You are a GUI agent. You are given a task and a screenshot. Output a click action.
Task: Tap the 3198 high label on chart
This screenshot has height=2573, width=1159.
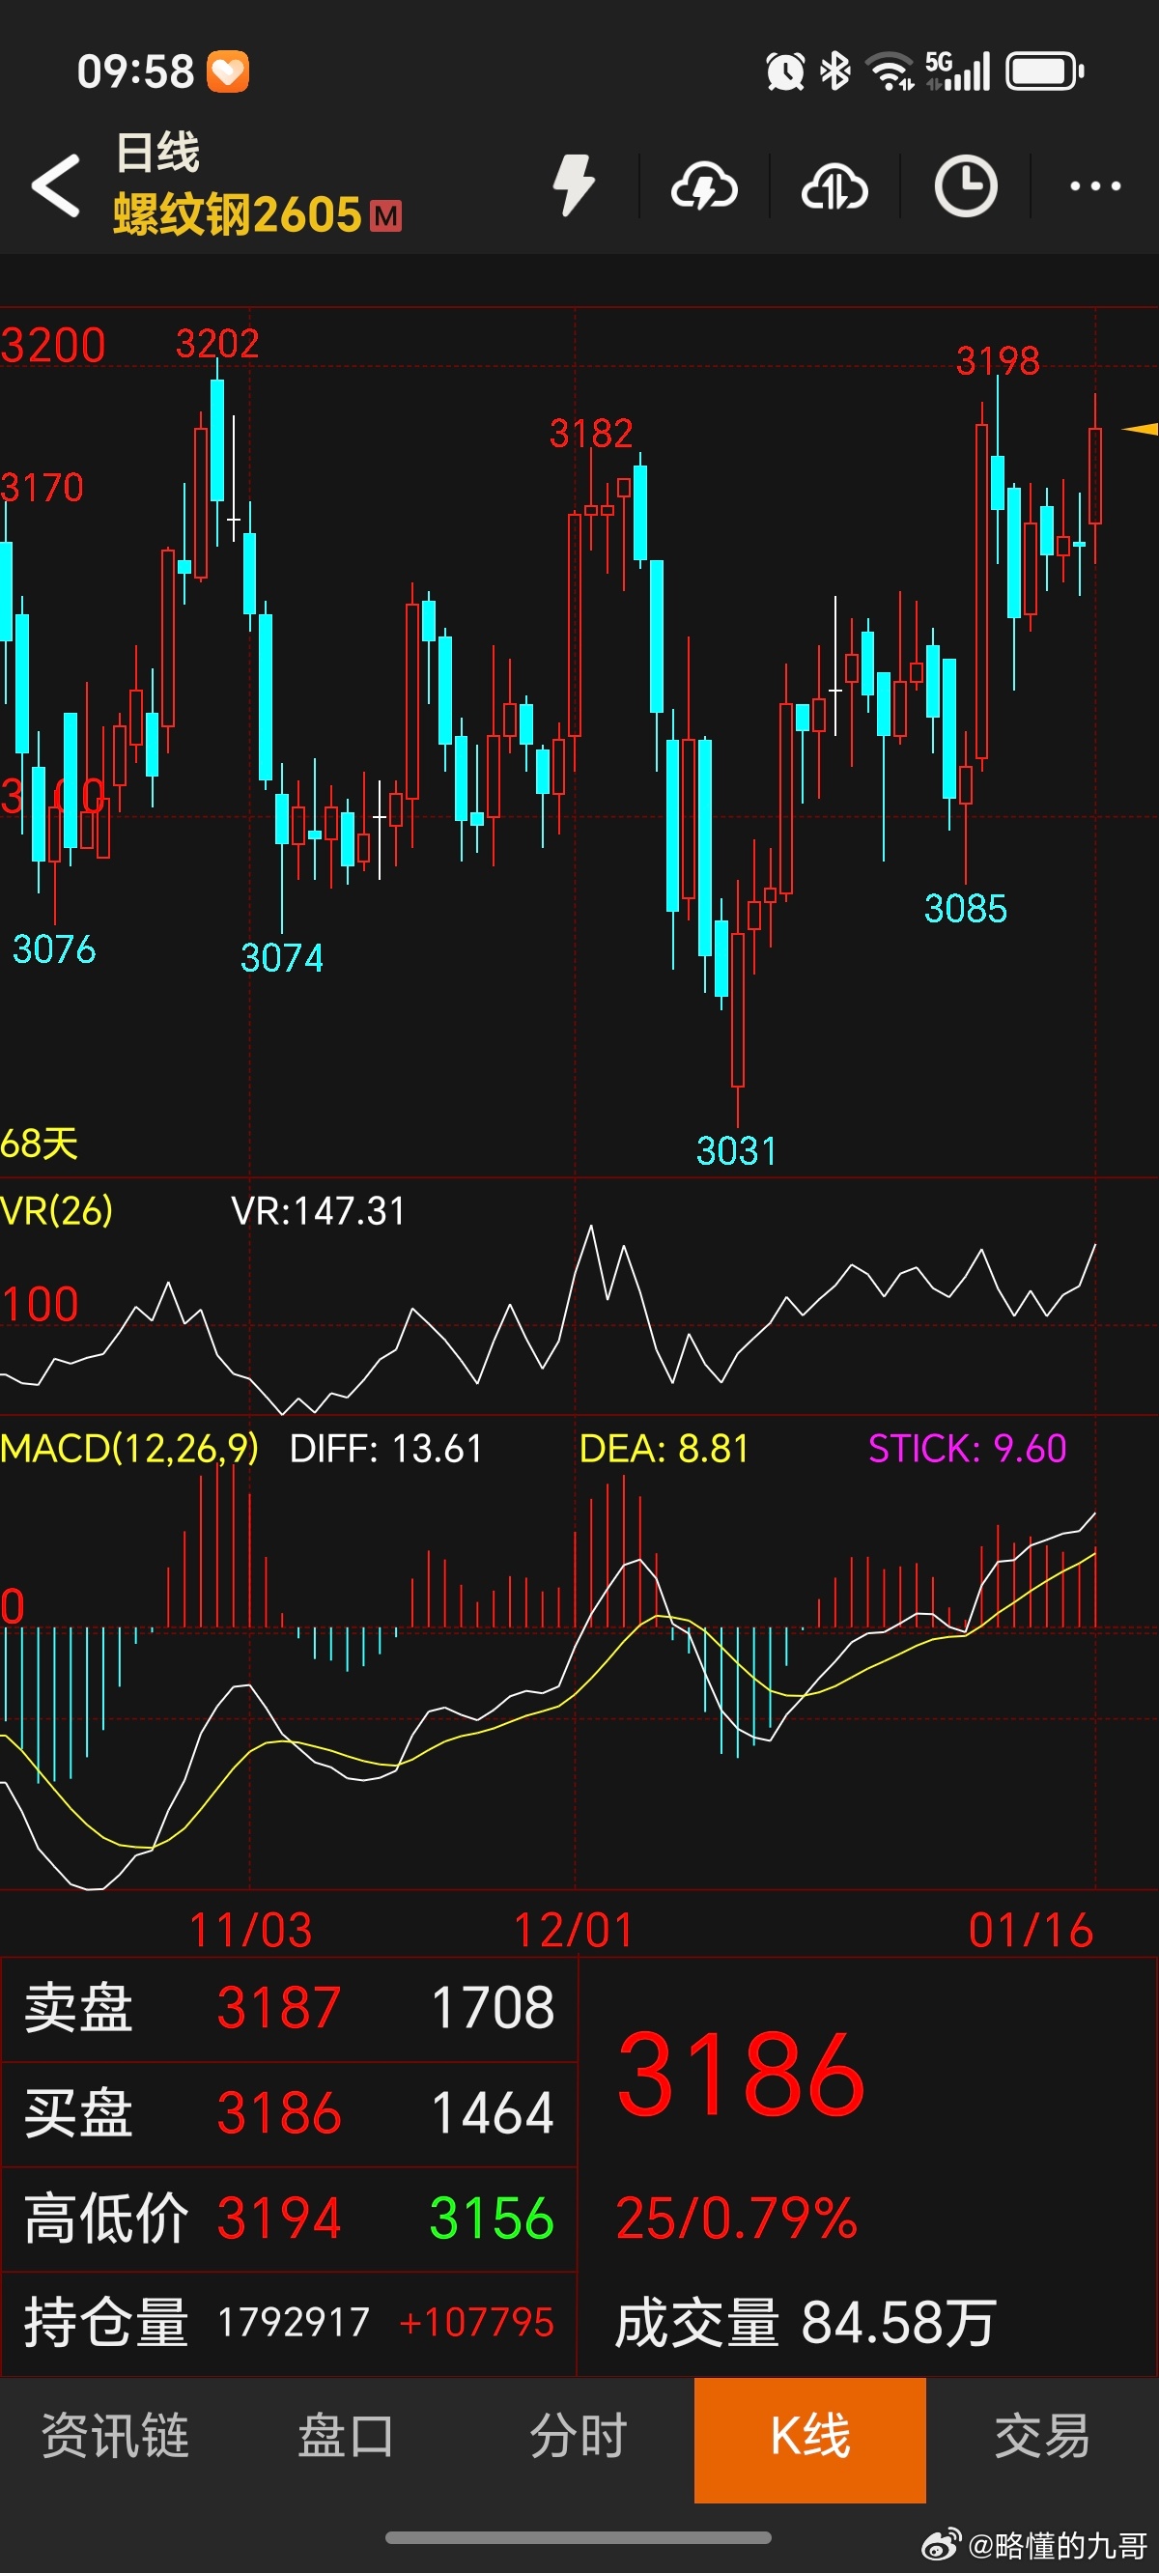(x=998, y=360)
